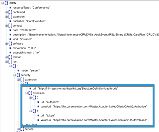Click the date property bullet icon
This screenshot has height=132, width=159.
[10, 30]
